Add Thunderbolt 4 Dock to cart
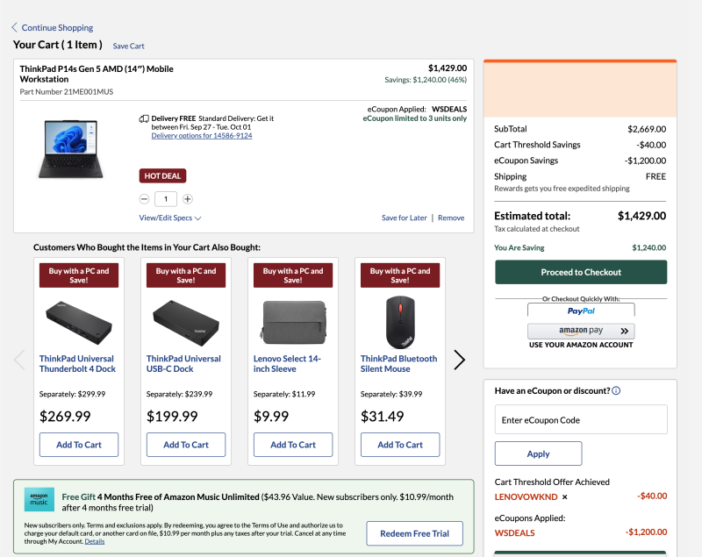This screenshot has width=702, height=557. tap(79, 445)
